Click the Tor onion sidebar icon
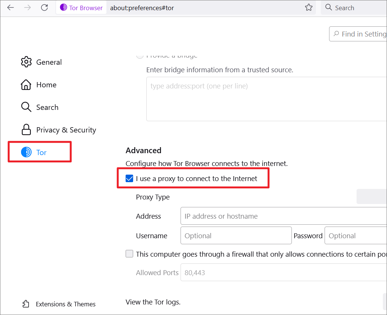The image size is (387, 315). coord(26,152)
